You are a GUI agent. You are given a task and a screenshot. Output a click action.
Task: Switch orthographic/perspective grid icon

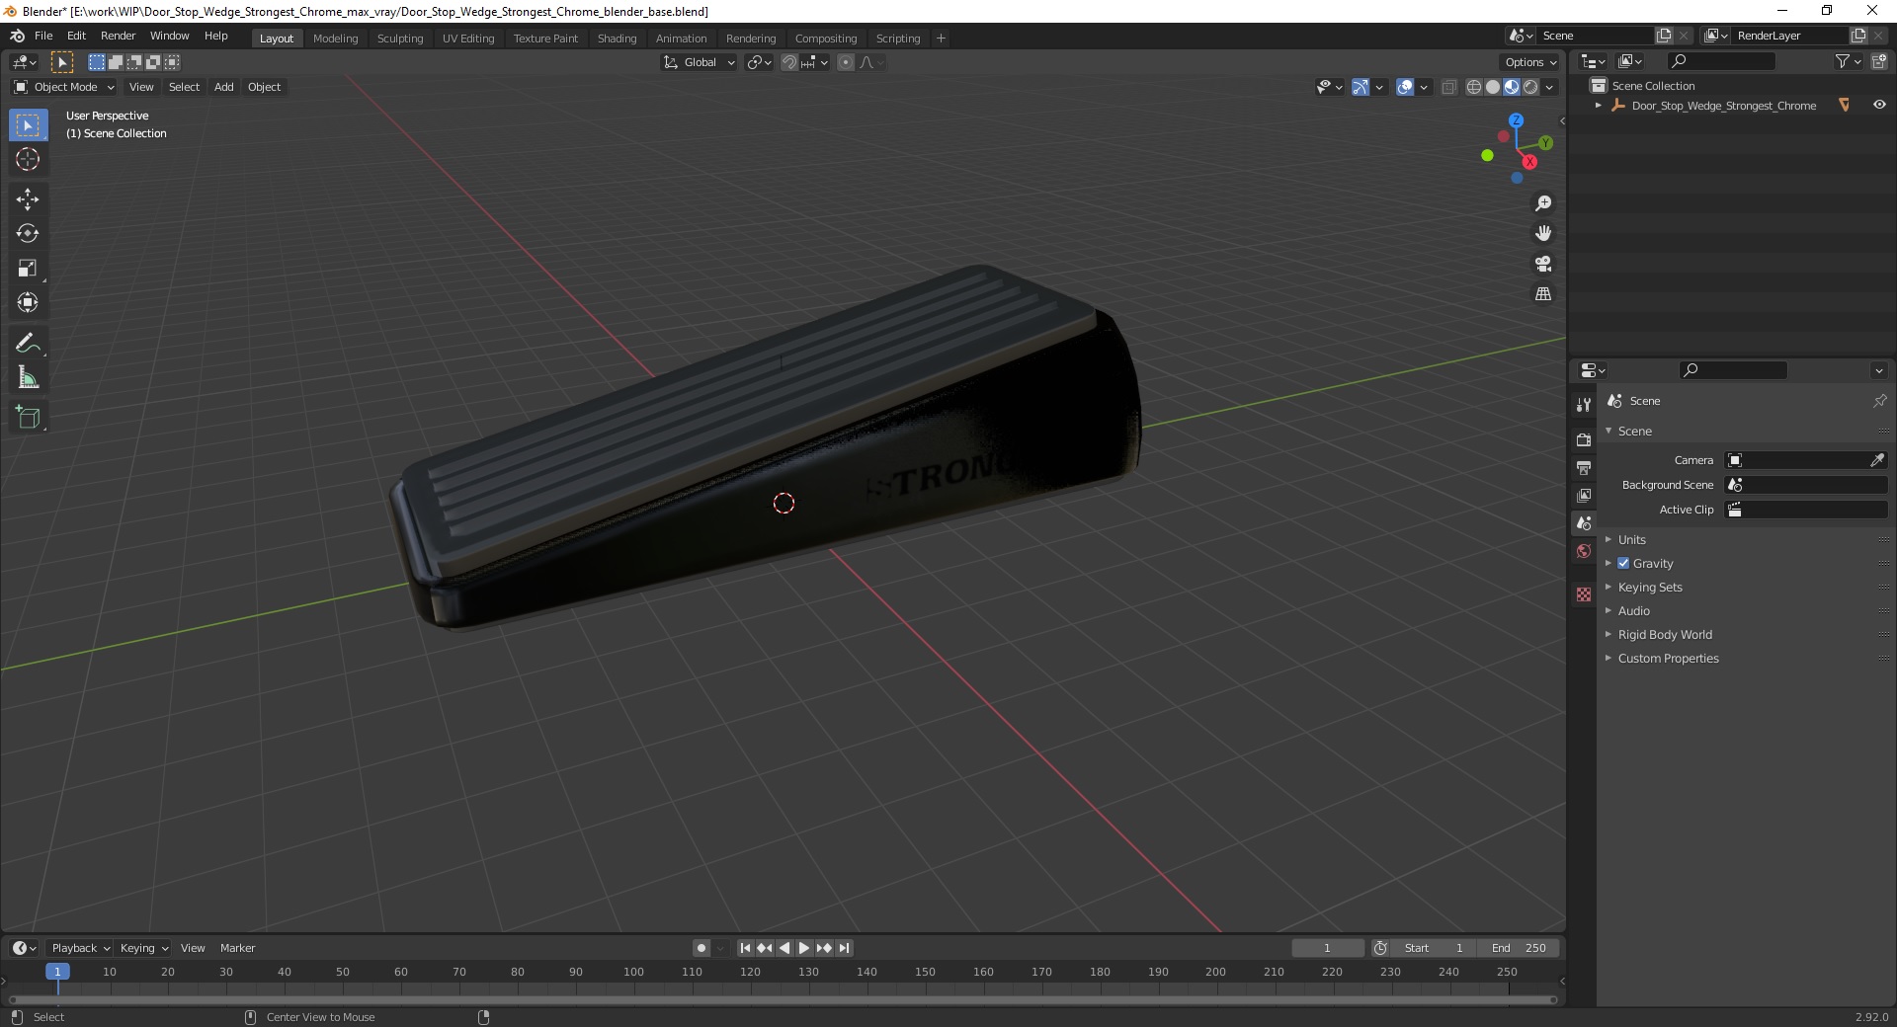[x=1543, y=294]
